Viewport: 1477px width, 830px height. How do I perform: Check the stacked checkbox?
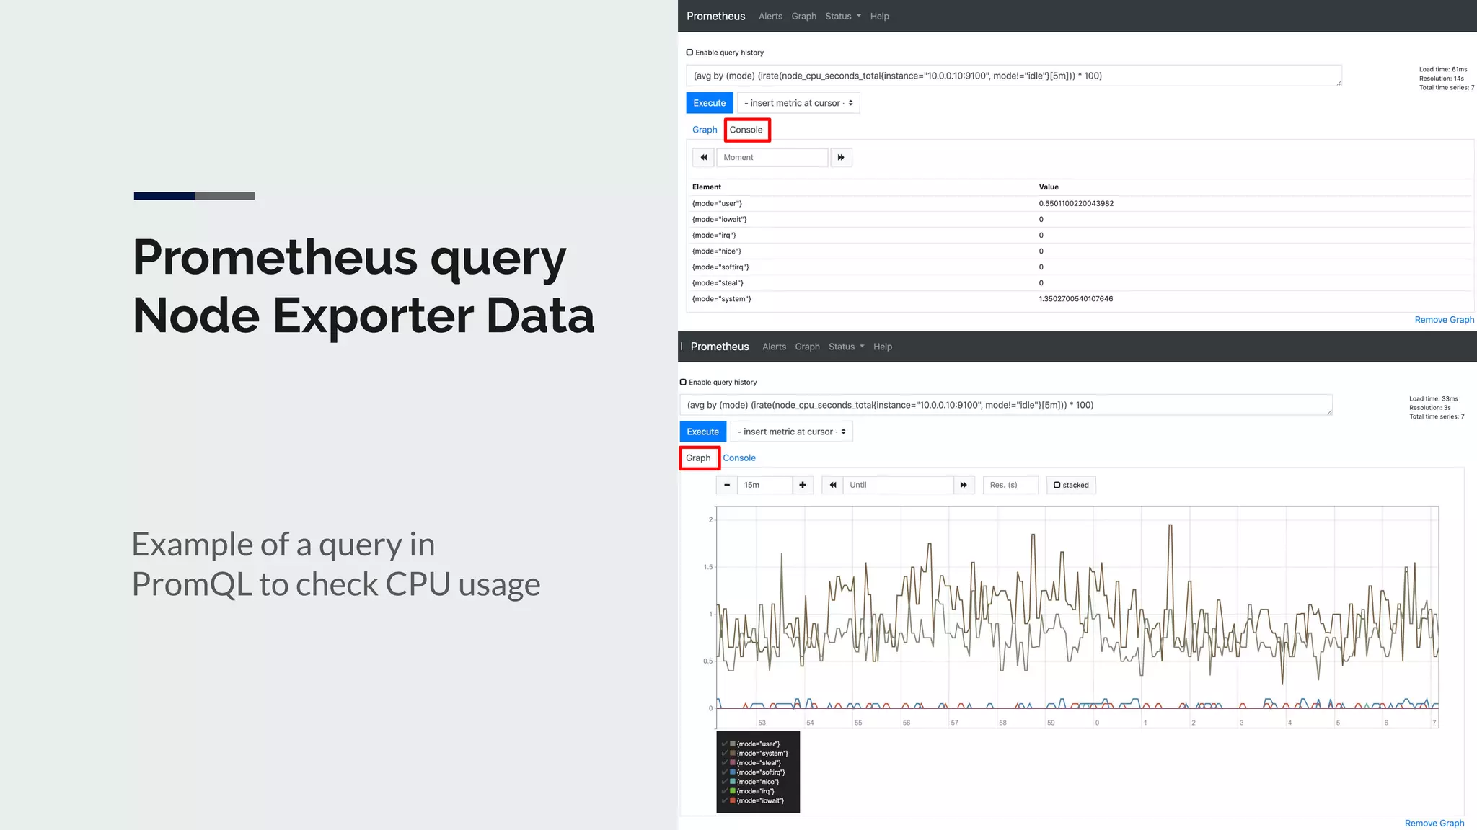(1057, 485)
